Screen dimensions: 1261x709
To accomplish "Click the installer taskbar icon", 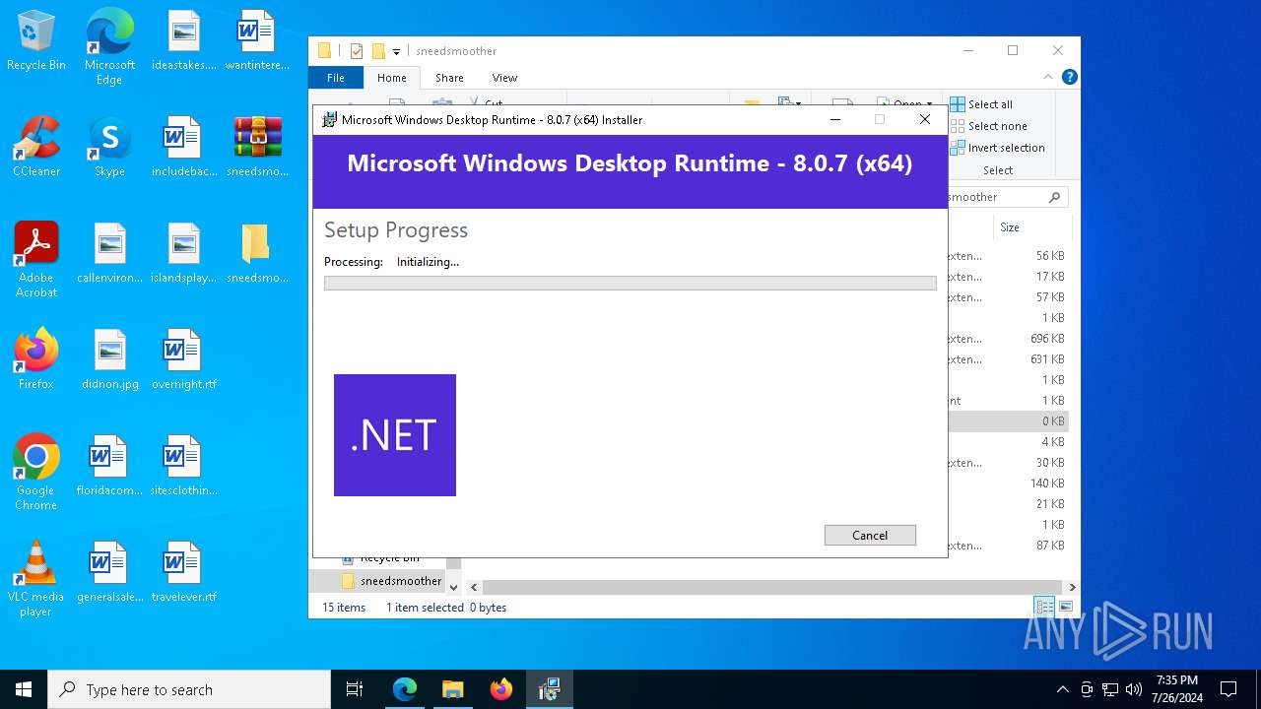I will (550, 689).
